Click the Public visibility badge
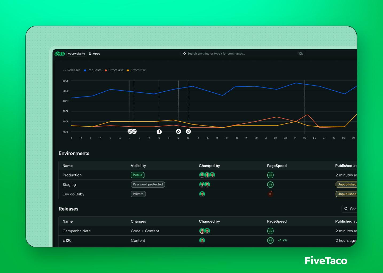The height and width of the screenshot is (273, 383). coord(138,175)
